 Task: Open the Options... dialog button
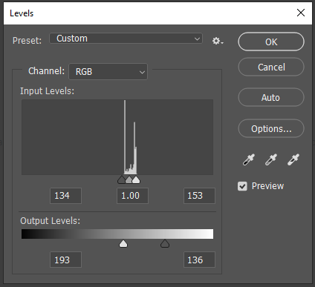[x=271, y=128]
